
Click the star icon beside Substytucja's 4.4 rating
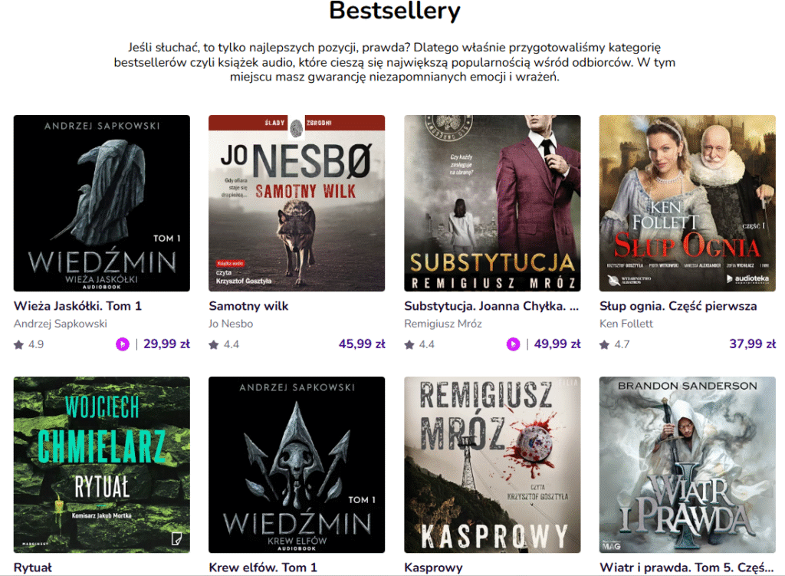[409, 344]
